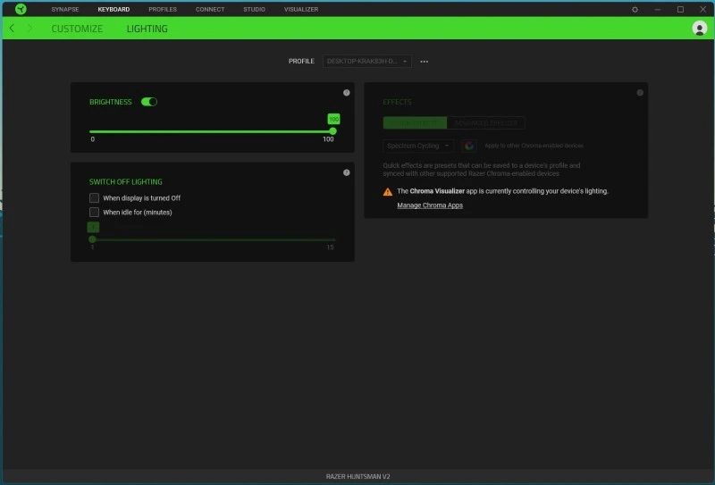Click the Brightness panel info icon
715x485 pixels.
pos(346,93)
